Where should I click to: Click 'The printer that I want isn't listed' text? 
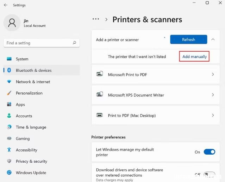pos(137,57)
